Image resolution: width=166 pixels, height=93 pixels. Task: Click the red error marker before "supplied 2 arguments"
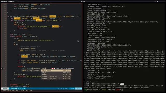click(x=53, y=68)
